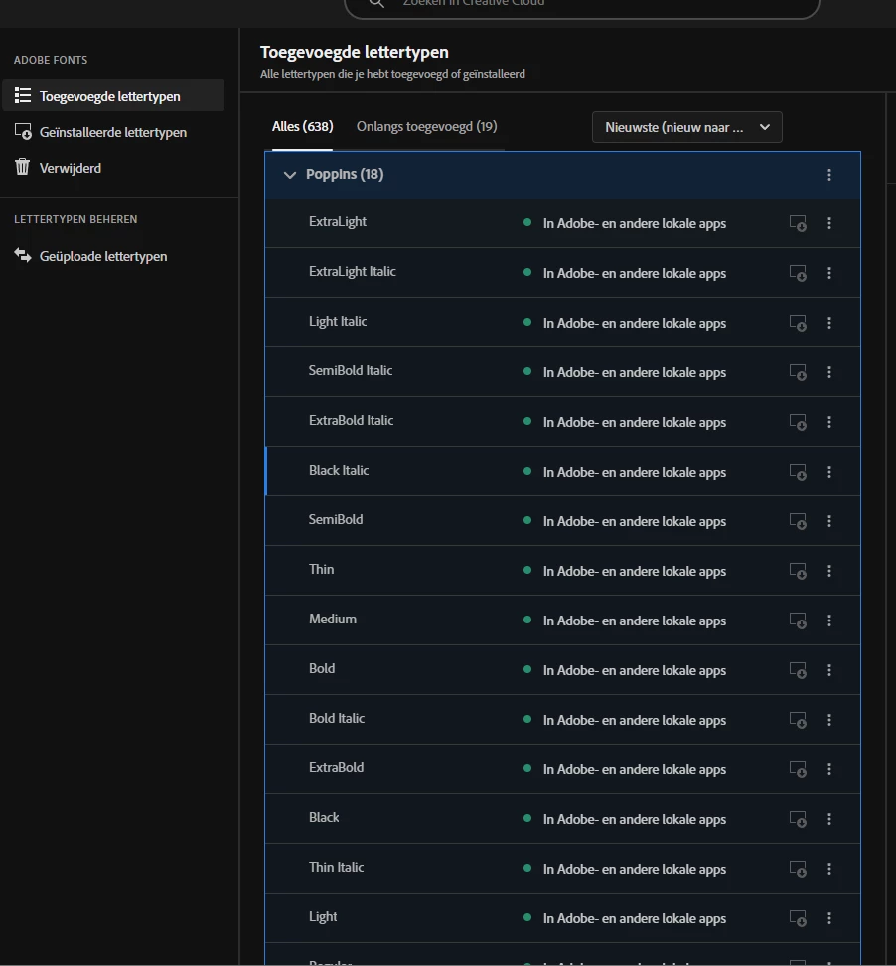Open the three-dot menu in the Black row

click(828, 819)
